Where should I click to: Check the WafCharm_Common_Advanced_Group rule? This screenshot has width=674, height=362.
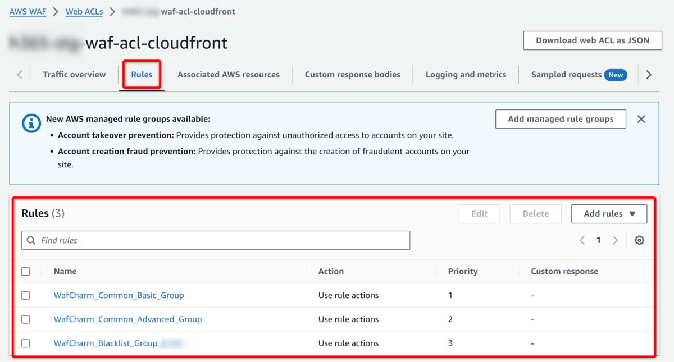[x=25, y=319]
